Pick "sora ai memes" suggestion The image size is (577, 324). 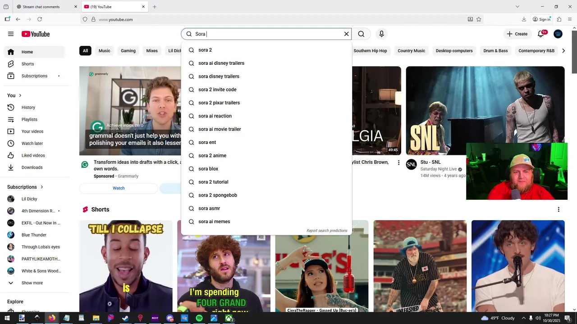point(266,221)
